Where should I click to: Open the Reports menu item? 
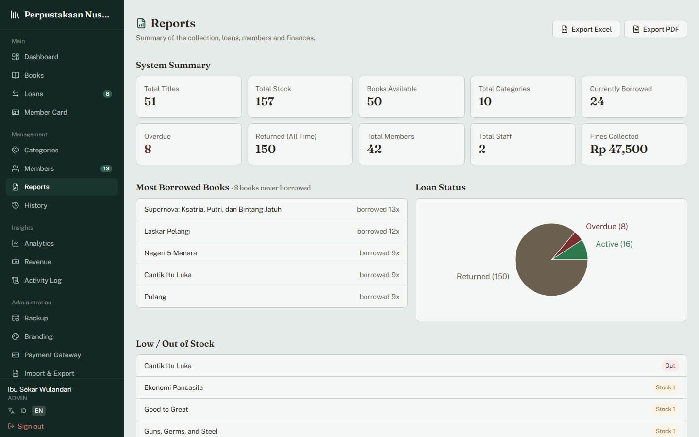click(62, 187)
